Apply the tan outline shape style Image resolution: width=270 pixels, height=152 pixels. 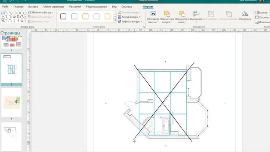coord(85,16)
